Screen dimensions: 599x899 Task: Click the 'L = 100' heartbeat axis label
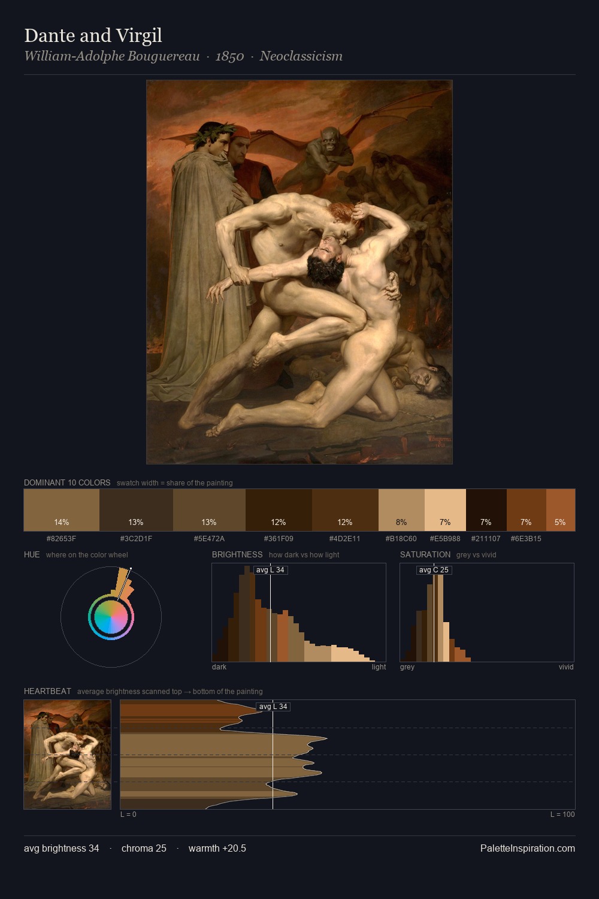click(x=562, y=814)
